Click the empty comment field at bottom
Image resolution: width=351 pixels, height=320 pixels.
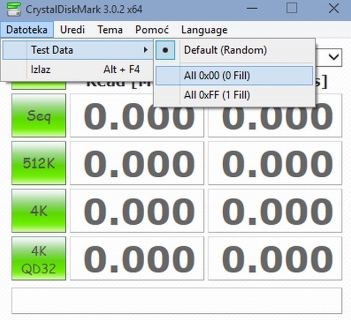176,301
